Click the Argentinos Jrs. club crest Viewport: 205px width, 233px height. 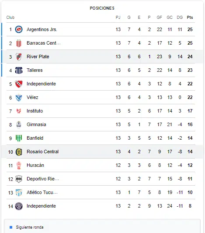point(19,29)
